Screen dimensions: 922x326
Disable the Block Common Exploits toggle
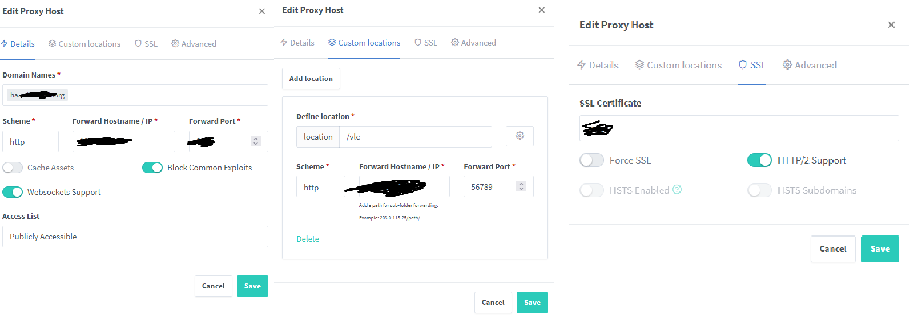tap(152, 168)
